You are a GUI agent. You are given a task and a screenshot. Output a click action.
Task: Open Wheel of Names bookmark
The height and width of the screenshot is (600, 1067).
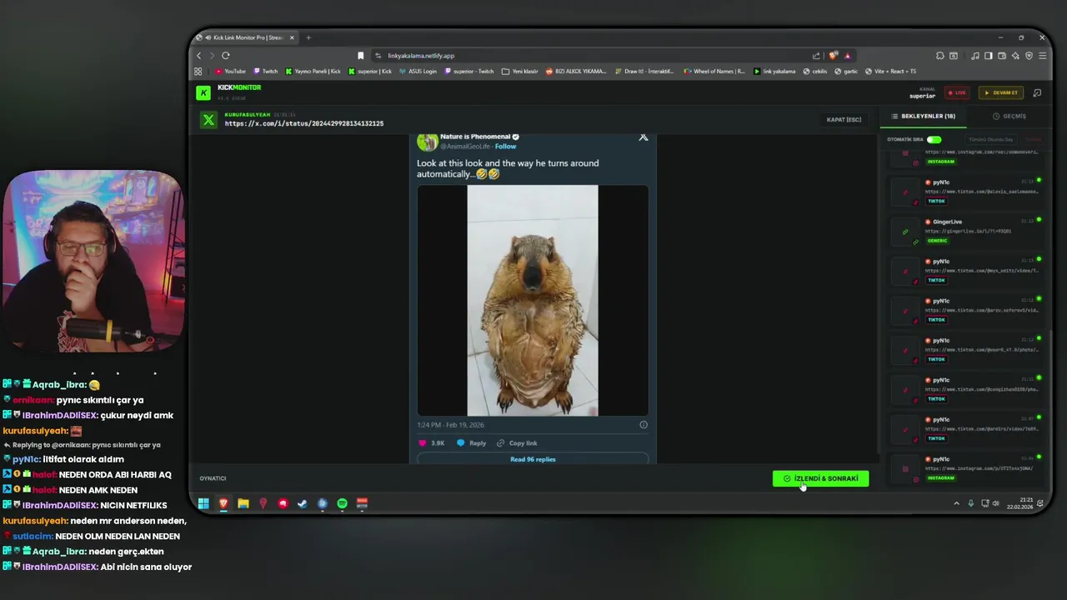714,72
